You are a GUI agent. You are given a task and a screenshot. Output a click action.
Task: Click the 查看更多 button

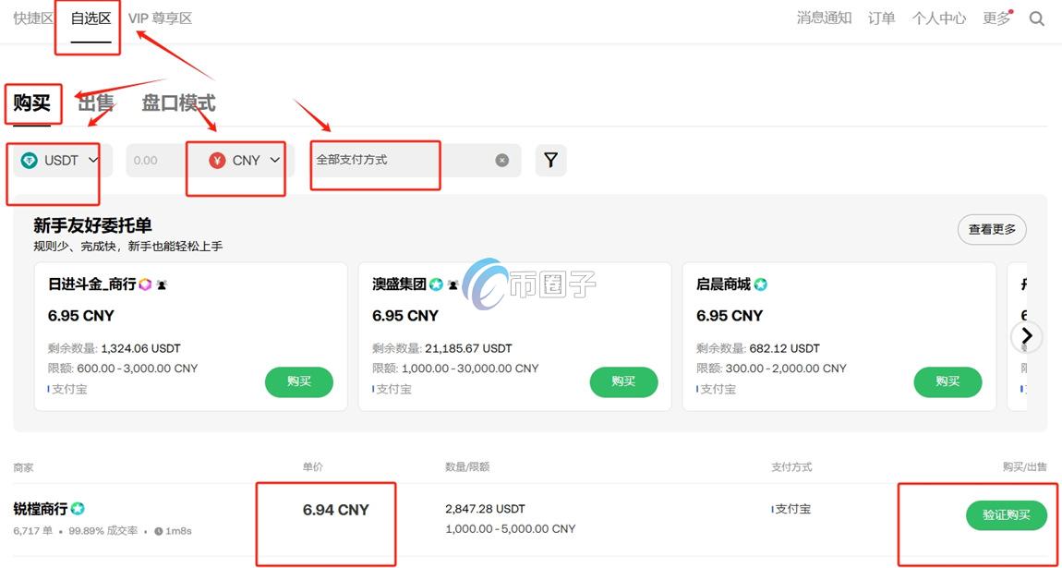click(992, 229)
